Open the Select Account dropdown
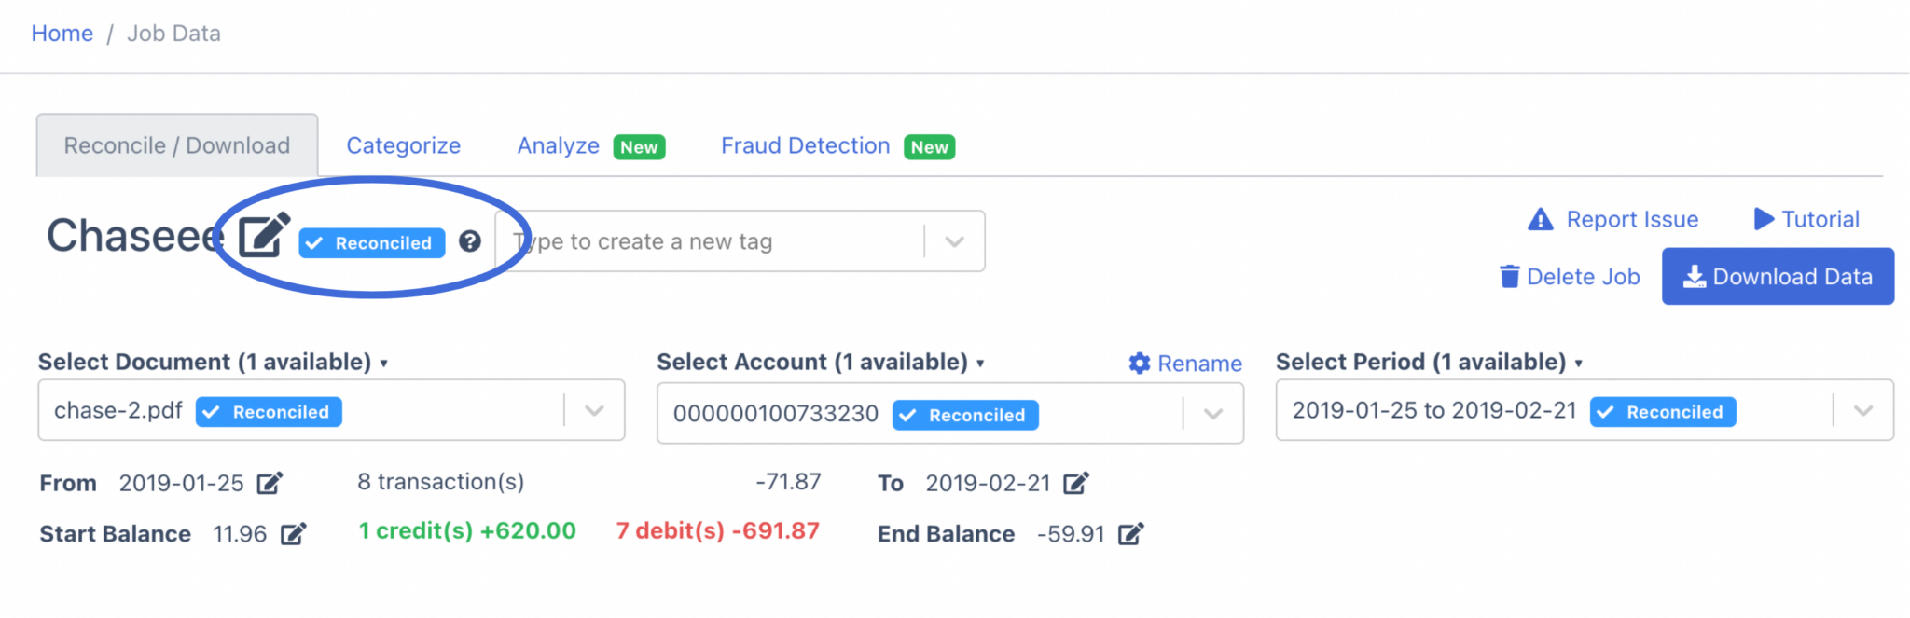Viewport: 1910px width, 618px height. pyautogui.click(x=1212, y=414)
